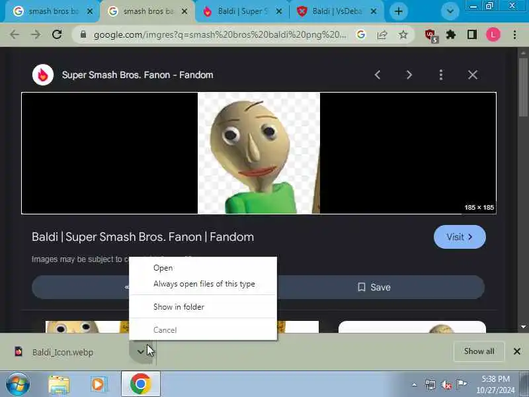Click the padlock site info icon

pos(83,34)
